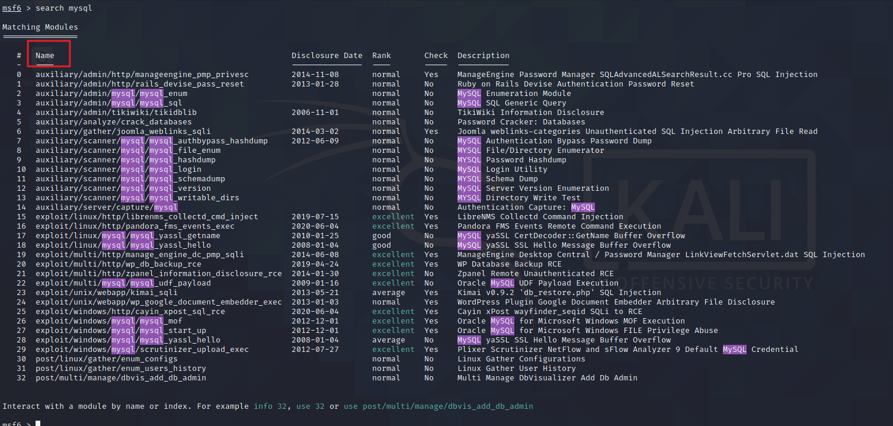Click description 'MySQL Login Utility'
Screen dimensions: 893x426
tap(502, 169)
